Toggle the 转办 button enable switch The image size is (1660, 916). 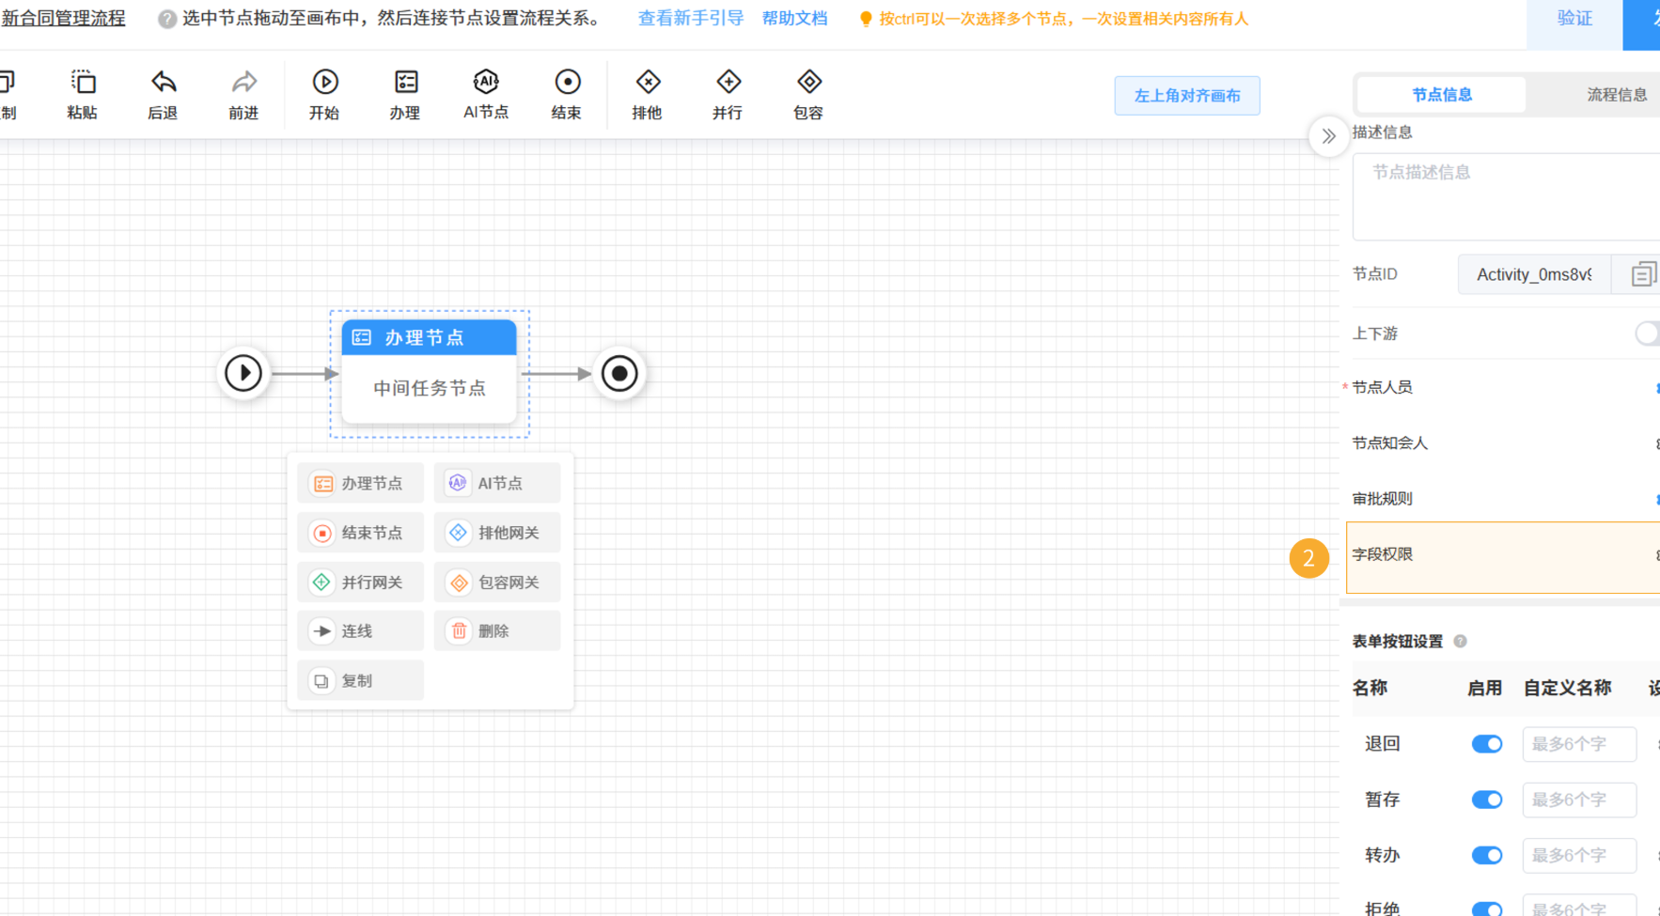click(x=1487, y=855)
